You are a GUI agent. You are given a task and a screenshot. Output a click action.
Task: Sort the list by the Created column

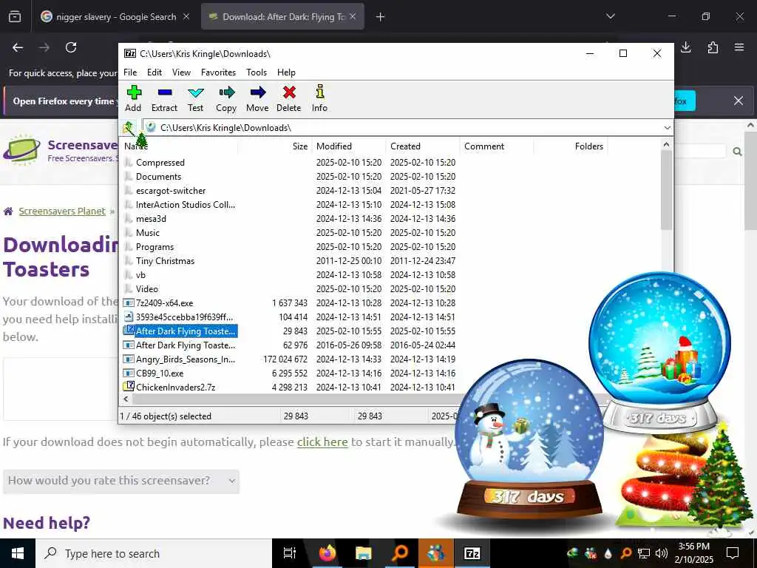(x=423, y=146)
